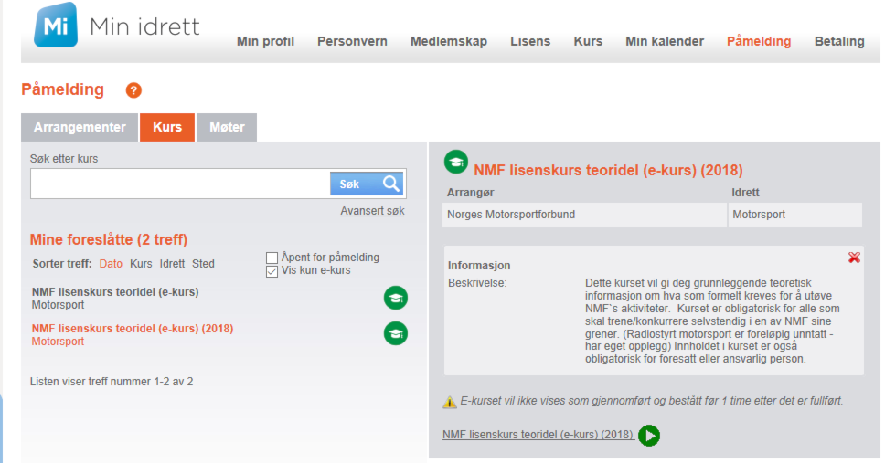The width and height of the screenshot is (885, 463).
Task: Sort results by Kurs
Action: (x=141, y=263)
